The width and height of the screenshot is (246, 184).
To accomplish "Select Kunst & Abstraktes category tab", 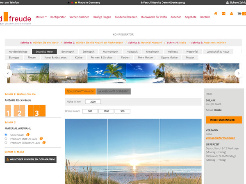I will point(55,57).
